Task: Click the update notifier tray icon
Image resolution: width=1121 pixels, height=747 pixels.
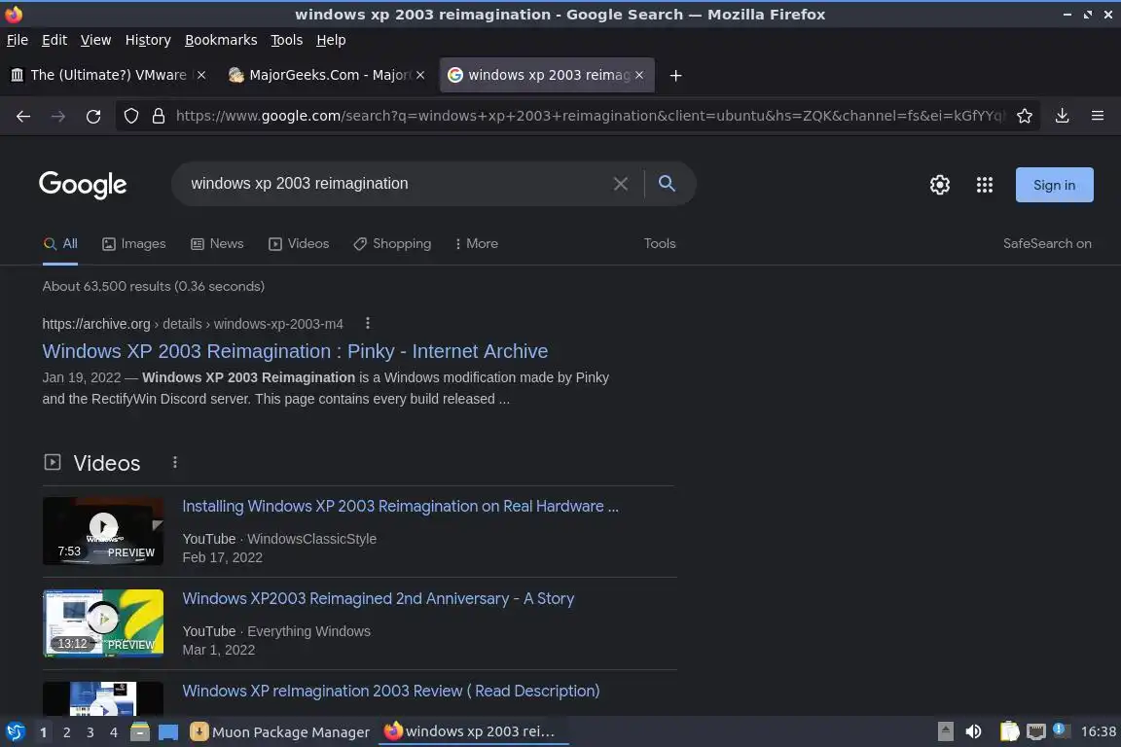Action: [1061, 730]
